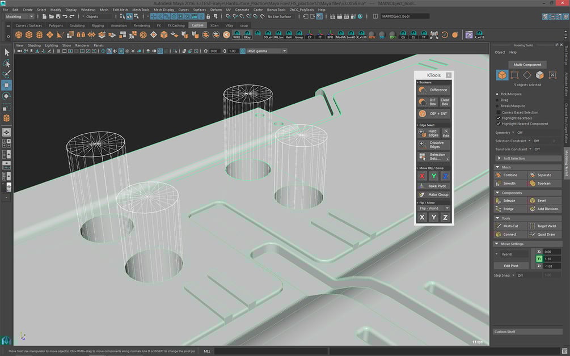Viewport: 570px width, 356px height.
Task: Click the Edit Pivot button
Action: (x=511, y=265)
